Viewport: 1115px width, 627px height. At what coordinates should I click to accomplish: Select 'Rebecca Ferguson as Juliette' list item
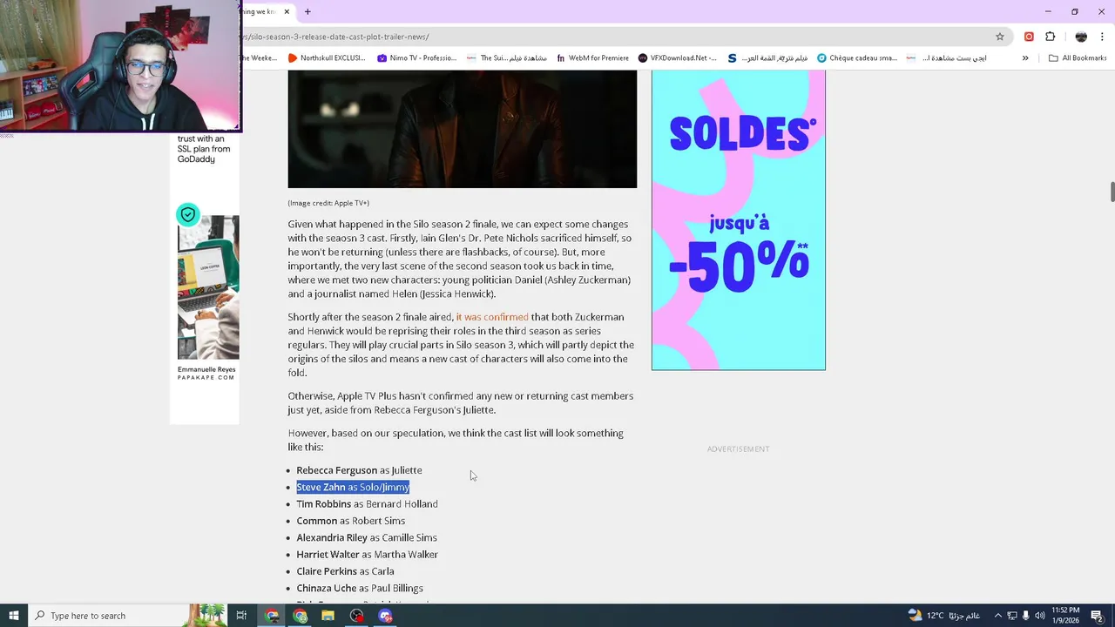tap(359, 470)
